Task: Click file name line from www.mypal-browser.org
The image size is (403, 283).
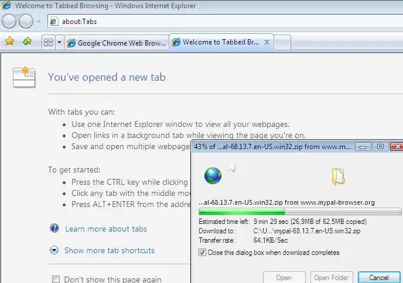Action: (x=286, y=202)
